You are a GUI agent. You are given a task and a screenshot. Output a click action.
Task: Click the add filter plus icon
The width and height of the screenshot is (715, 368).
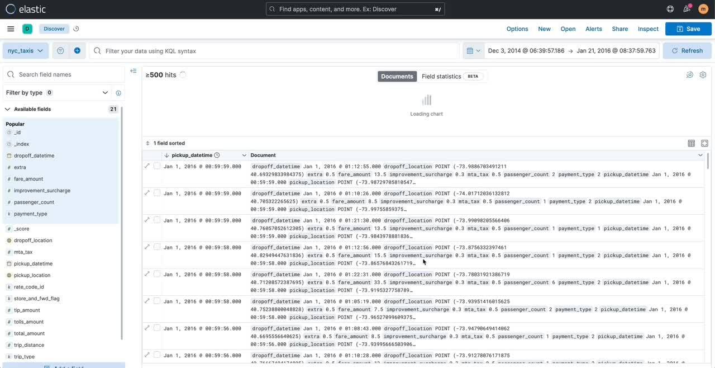(77, 50)
